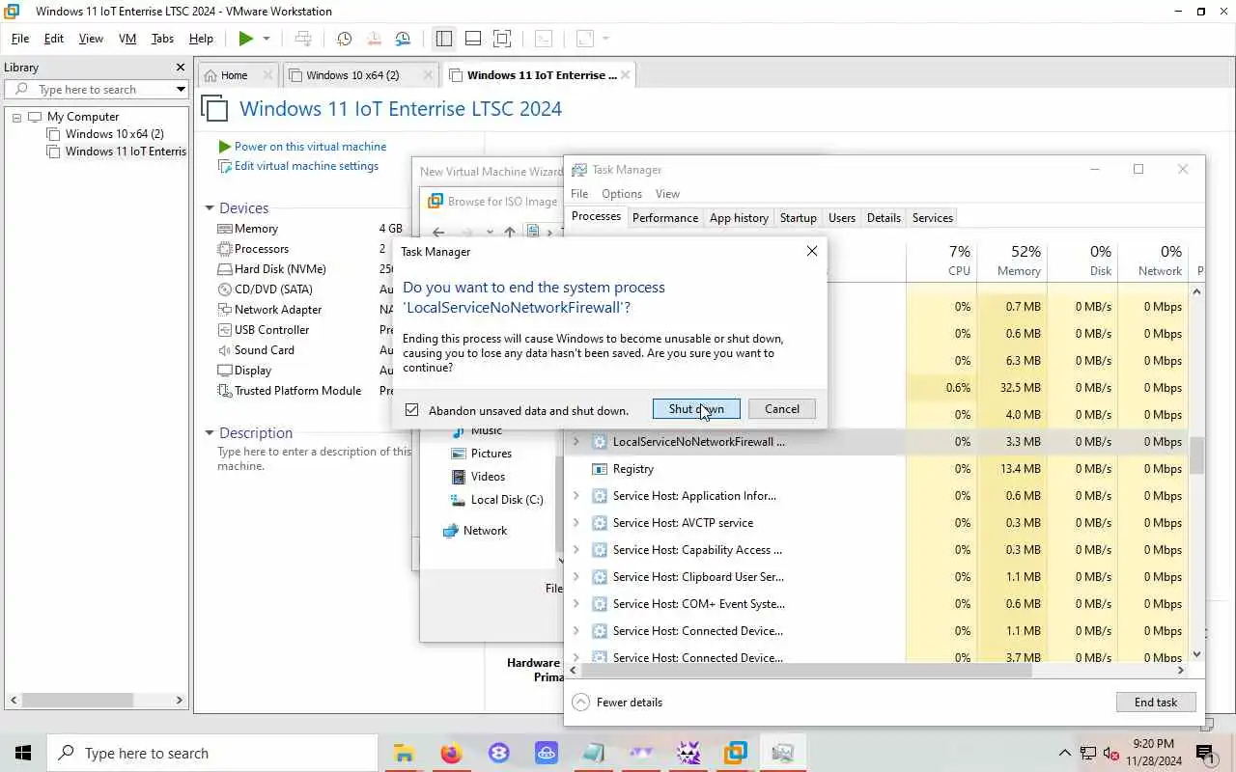The width and height of the screenshot is (1236, 772).
Task: Uncheck Abandon unsaved data and shut down
Action: click(x=412, y=410)
